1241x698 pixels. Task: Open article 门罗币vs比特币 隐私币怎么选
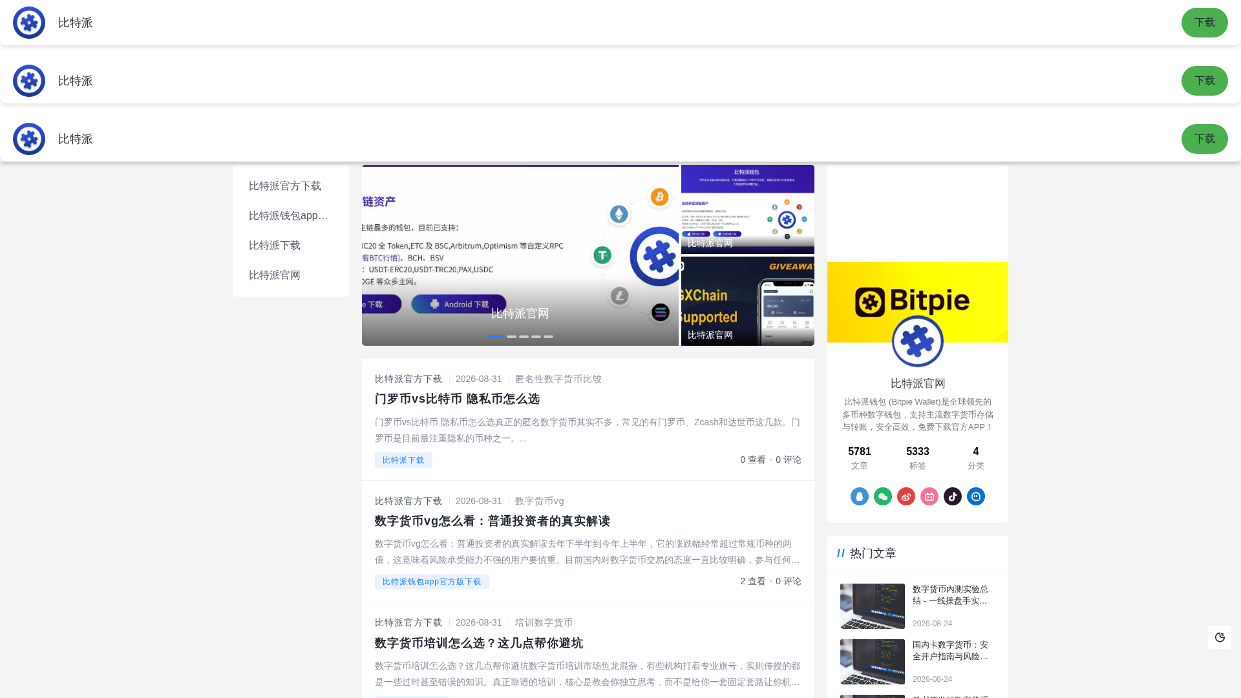(x=457, y=399)
